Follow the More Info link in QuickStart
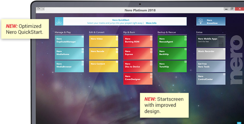Image resolution: width=244 pixels, height=124 pixels. pyautogui.click(x=151, y=23)
